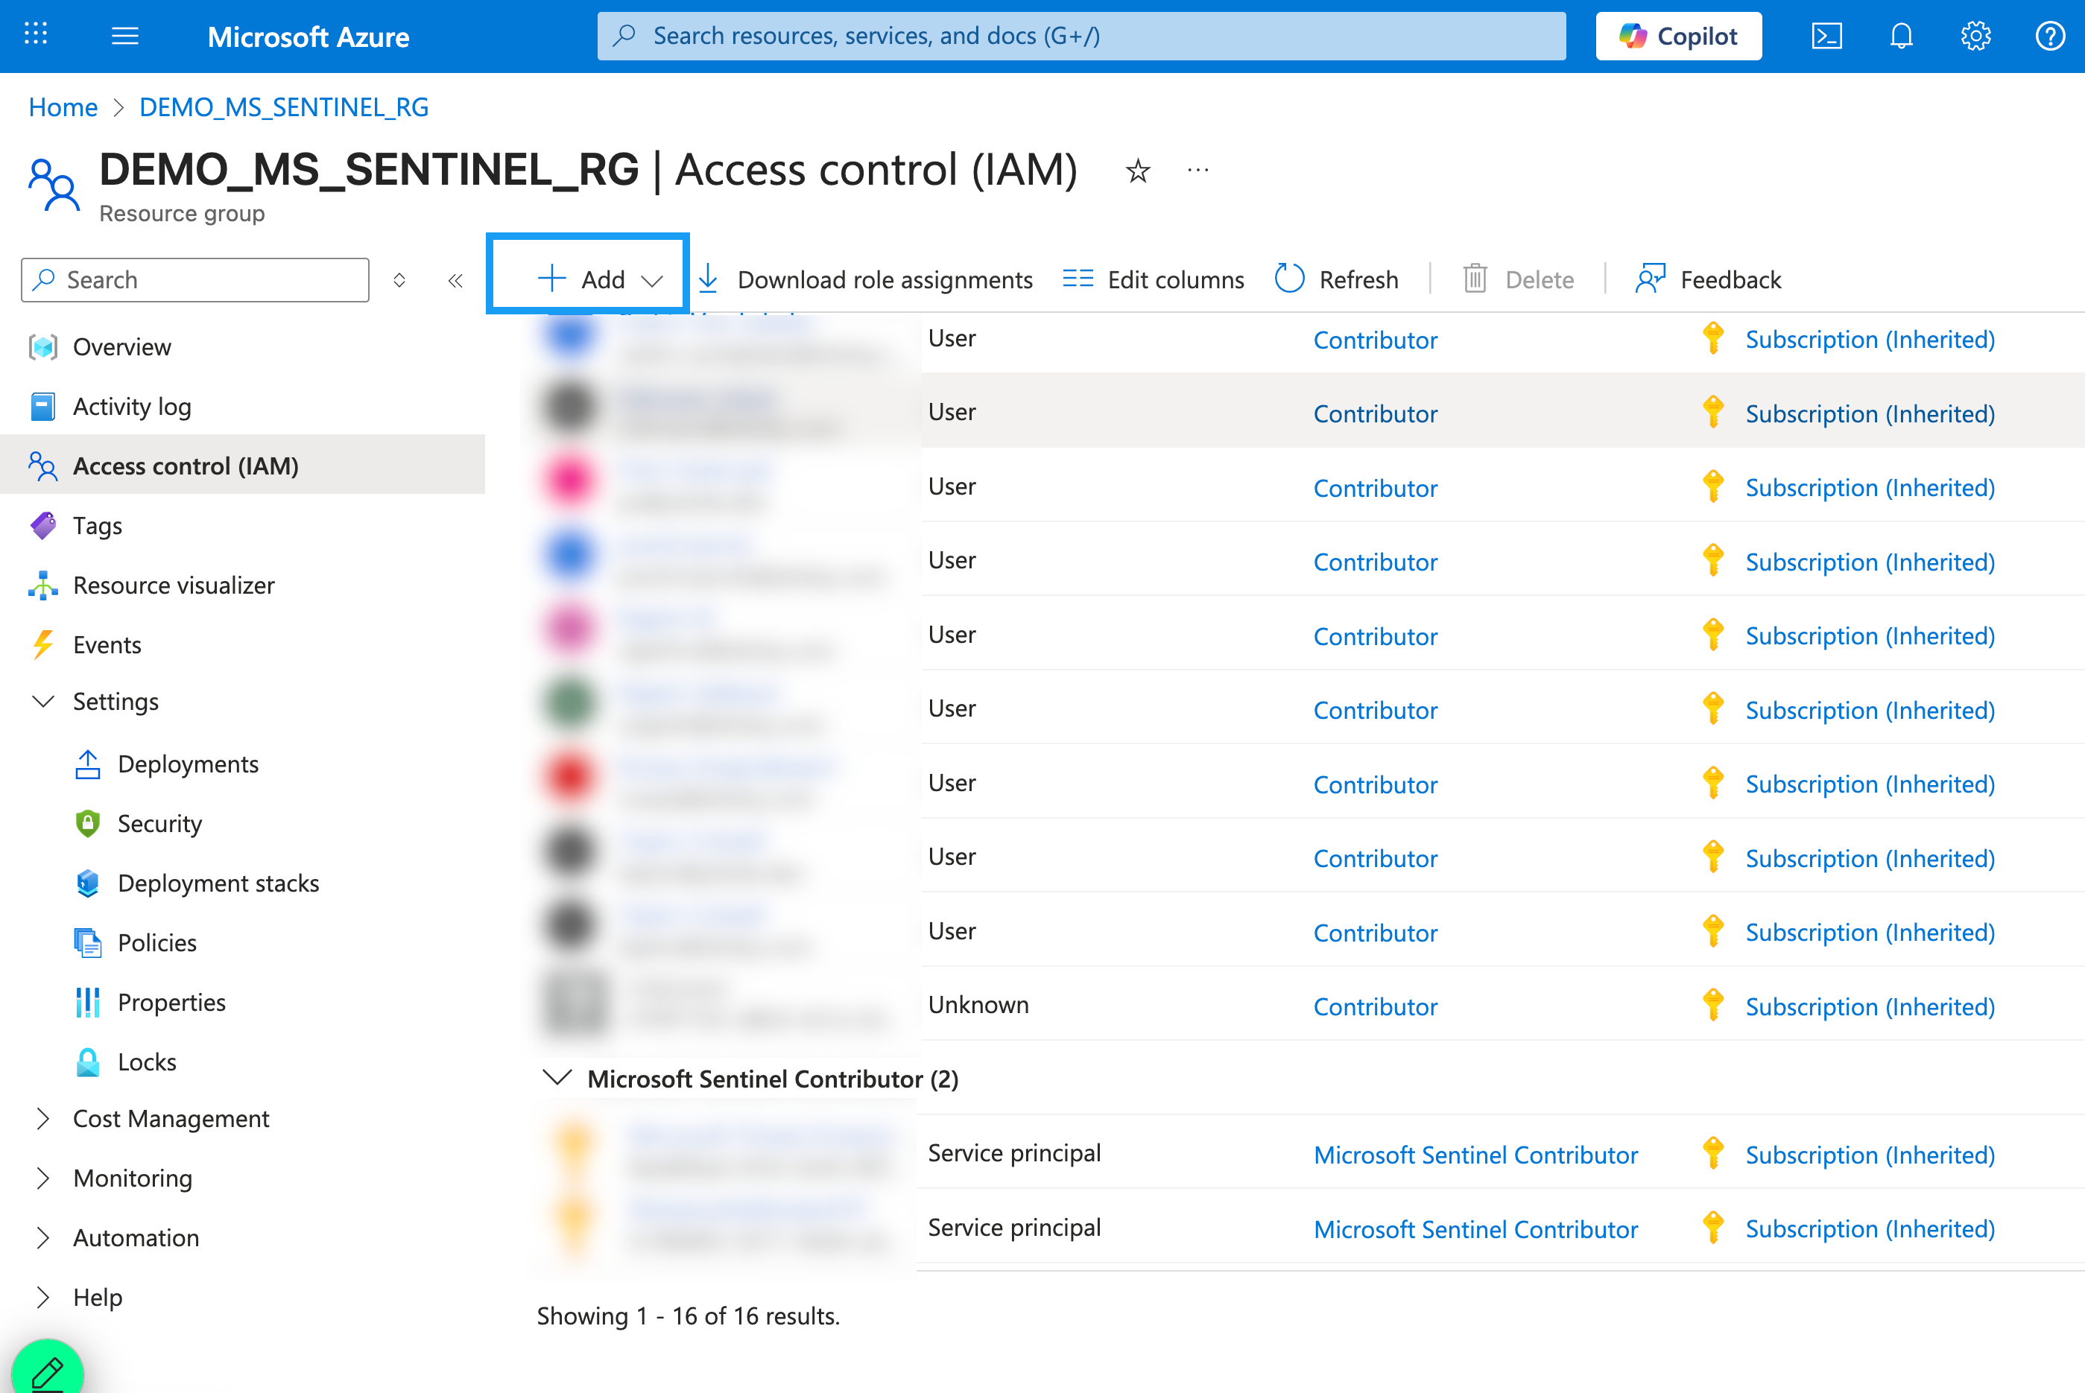Image resolution: width=2085 pixels, height=1393 pixels.
Task: Focus the global search resources box
Action: (x=1081, y=36)
